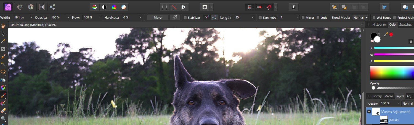Close the DSCF3882.jpg document tab
Screen dimensions: 414x125
click(x=362, y=25)
